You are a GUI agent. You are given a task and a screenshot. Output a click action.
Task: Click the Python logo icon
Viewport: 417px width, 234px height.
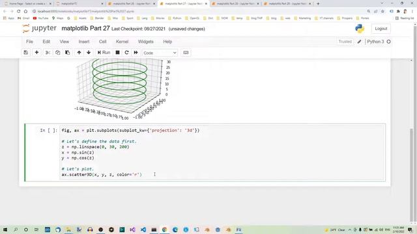[360, 29]
